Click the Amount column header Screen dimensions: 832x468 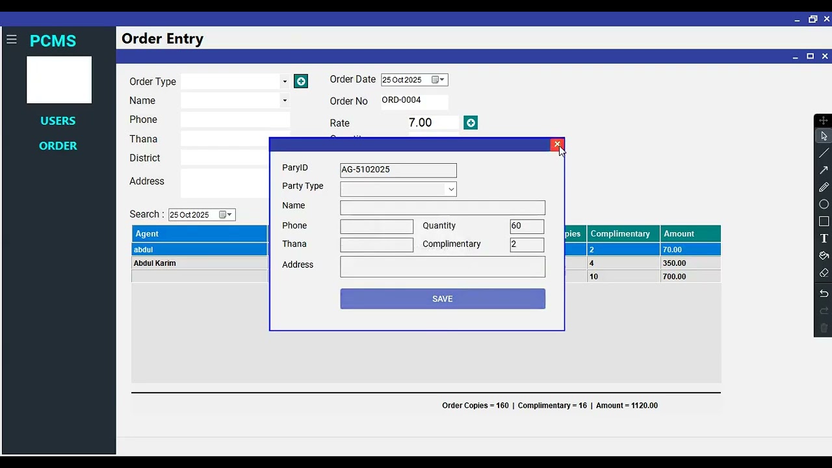[690, 234]
